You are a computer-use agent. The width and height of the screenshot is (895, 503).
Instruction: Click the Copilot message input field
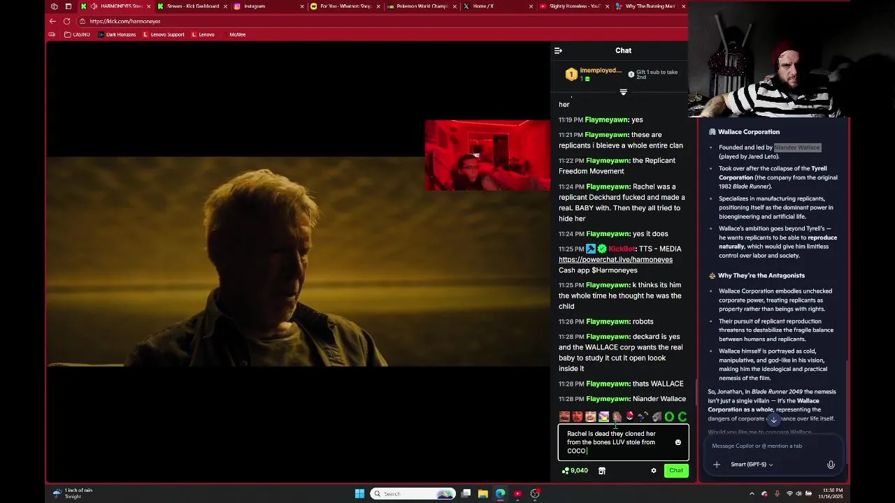[773, 446]
